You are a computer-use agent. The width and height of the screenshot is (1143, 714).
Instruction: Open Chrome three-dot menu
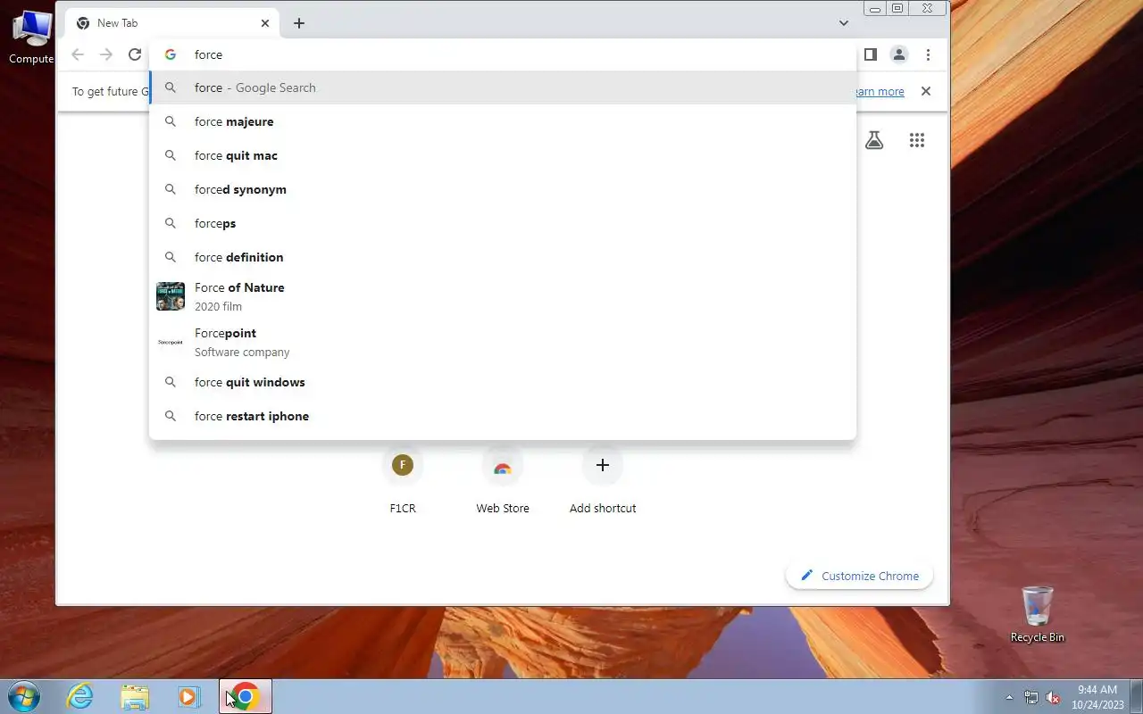928,54
